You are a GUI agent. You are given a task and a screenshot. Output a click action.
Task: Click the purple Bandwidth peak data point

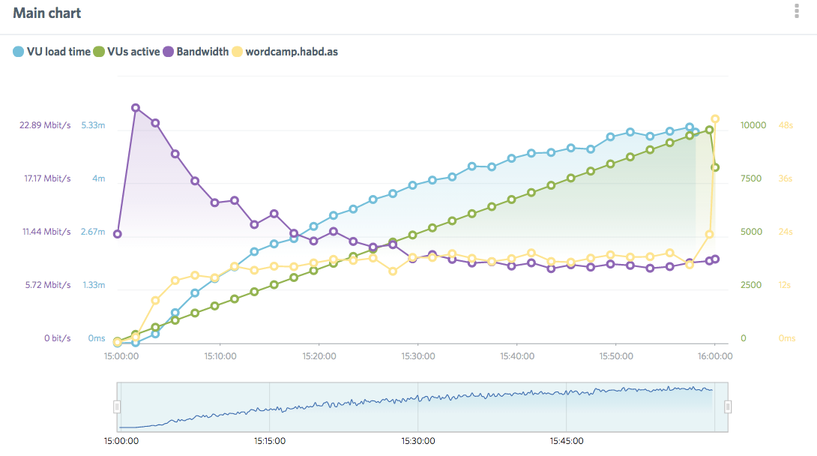pos(136,108)
